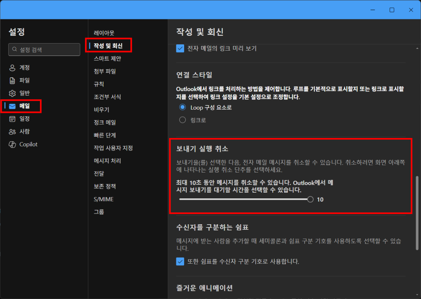This screenshot has width=421, height=299.
Task: Click the magnifier icon in 설정 검색
Action: point(14,49)
